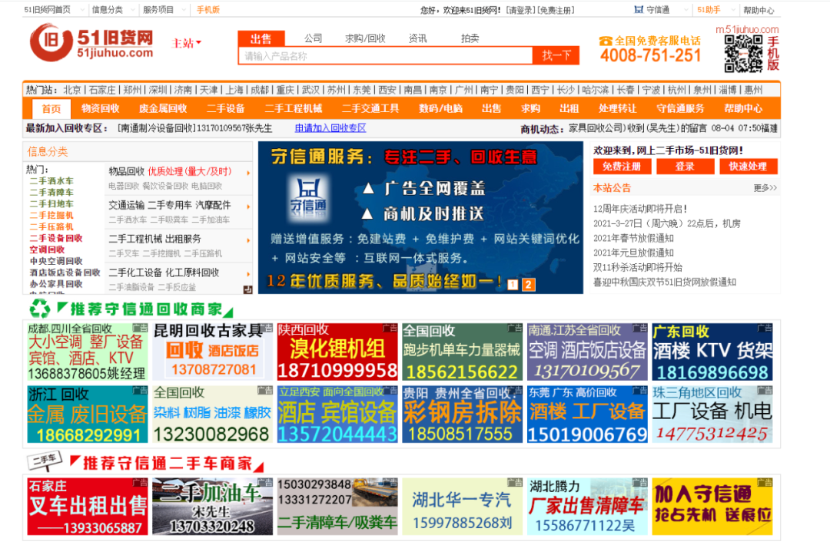
Task: Click the telephone icon beside 全国免费客服电话
Action: coord(606,41)
